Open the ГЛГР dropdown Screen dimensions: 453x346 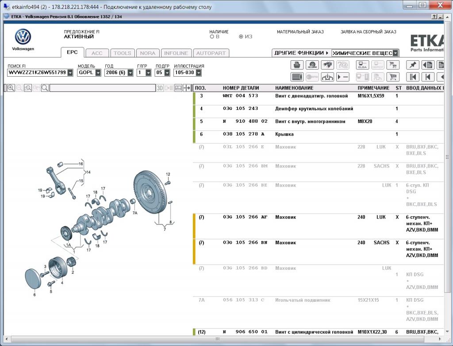click(148, 73)
